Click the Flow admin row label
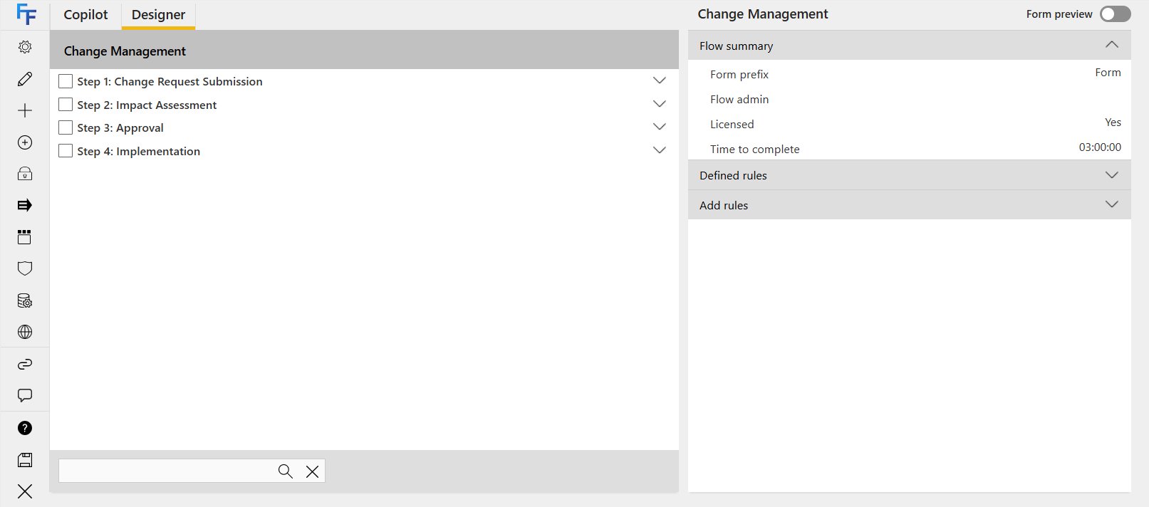This screenshot has width=1149, height=507. (739, 100)
